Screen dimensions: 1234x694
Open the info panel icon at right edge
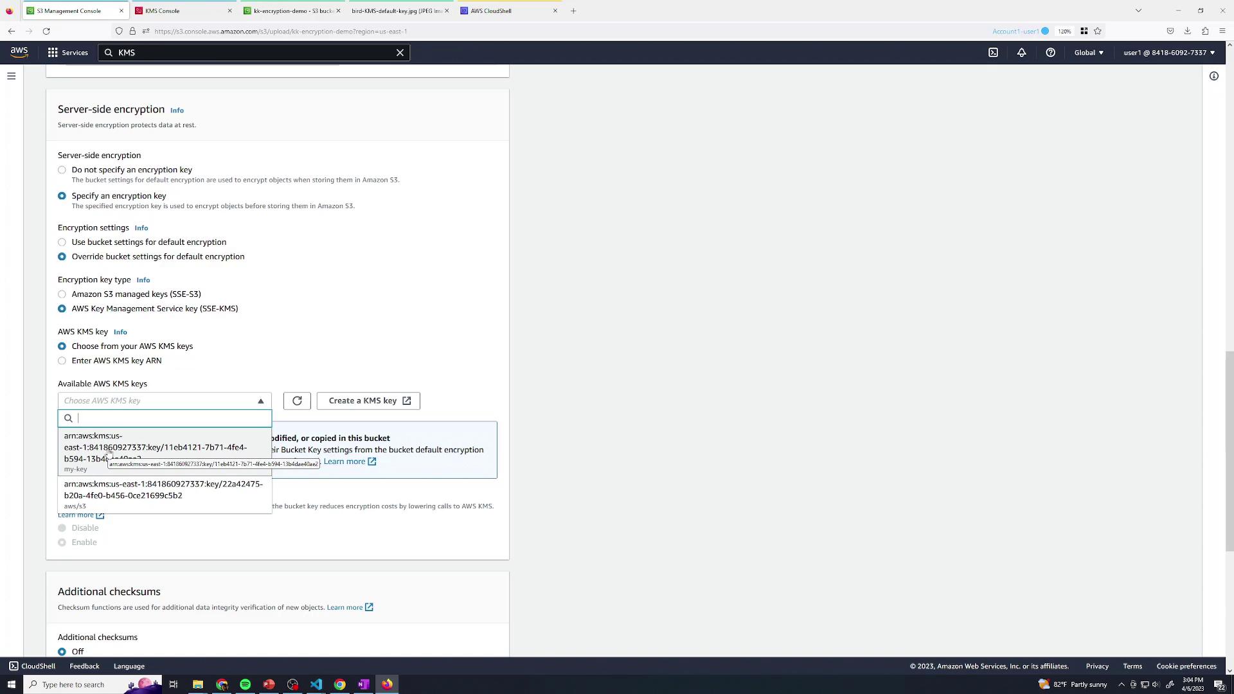(x=1213, y=76)
